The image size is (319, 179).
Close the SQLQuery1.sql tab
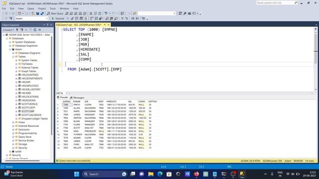(109, 25)
